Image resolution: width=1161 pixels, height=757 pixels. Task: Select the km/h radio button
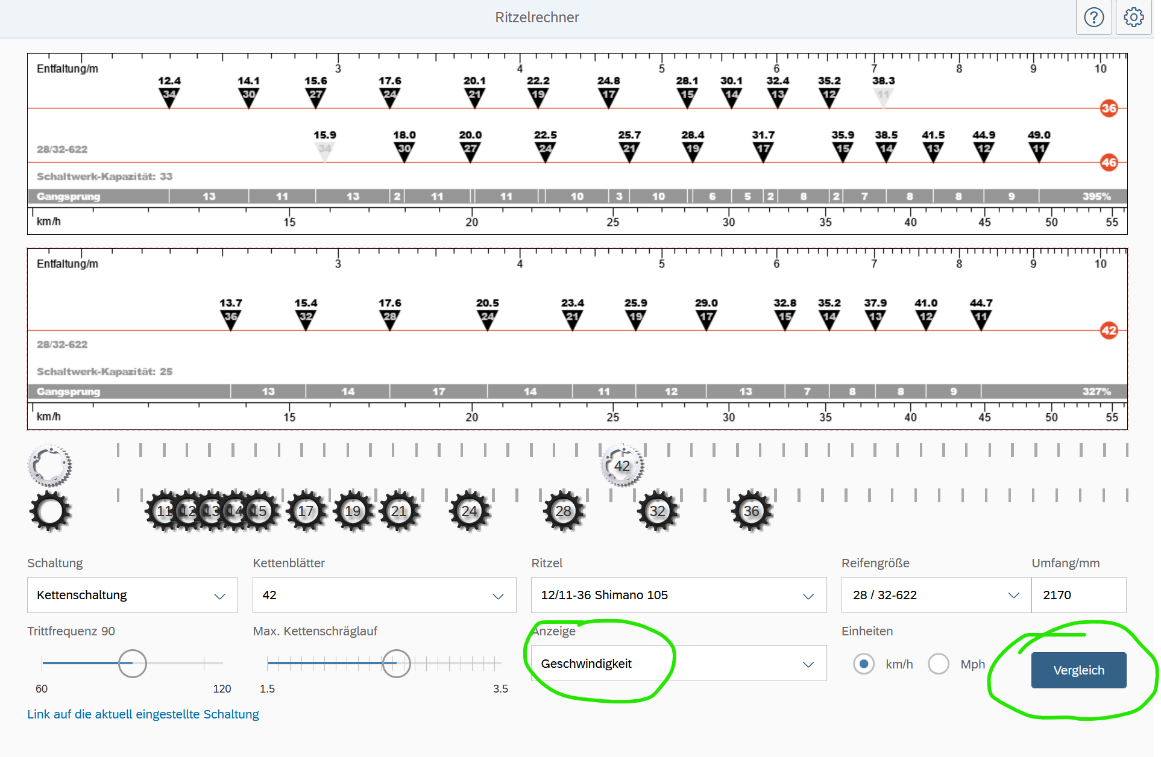864,664
